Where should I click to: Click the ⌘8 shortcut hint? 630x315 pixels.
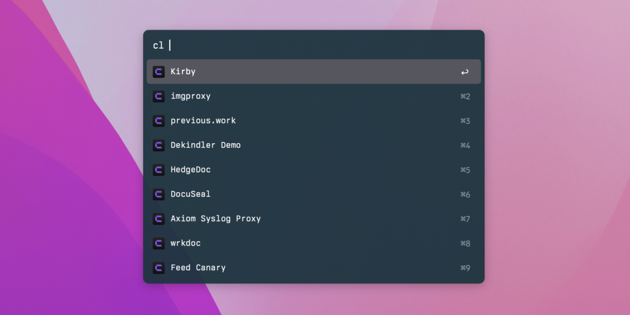point(465,244)
